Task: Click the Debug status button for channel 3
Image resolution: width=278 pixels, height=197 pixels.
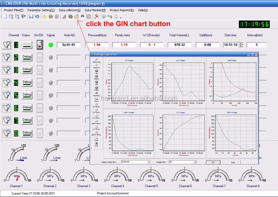Action: coord(27,69)
